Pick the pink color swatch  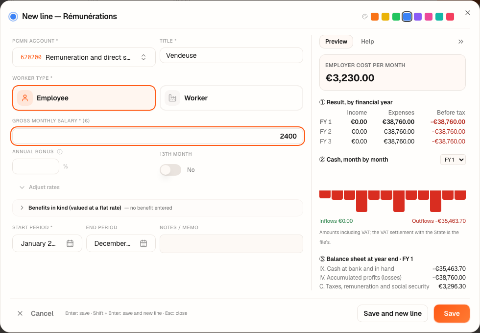point(429,17)
